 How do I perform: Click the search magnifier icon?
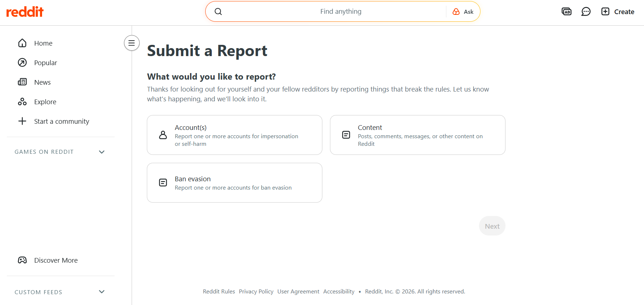[218, 12]
